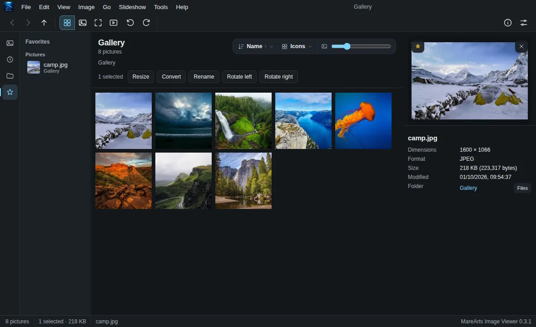
Task: Click the Resize button
Action: tap(141, 77)
